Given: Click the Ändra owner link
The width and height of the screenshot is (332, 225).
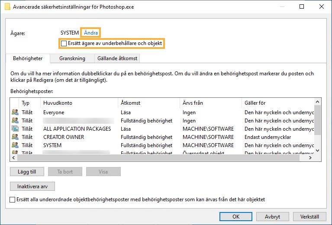Looking at the screenshot, I should pyautogui.click(x=91, y=33).
